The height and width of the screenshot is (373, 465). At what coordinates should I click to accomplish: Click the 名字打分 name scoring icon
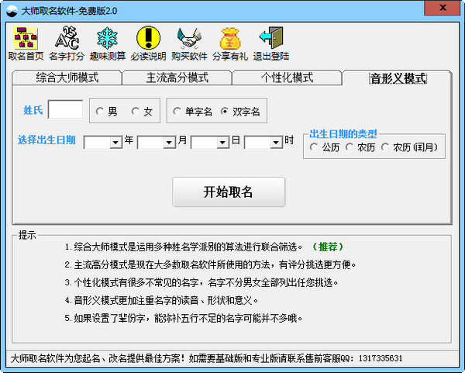coord(67,43)
